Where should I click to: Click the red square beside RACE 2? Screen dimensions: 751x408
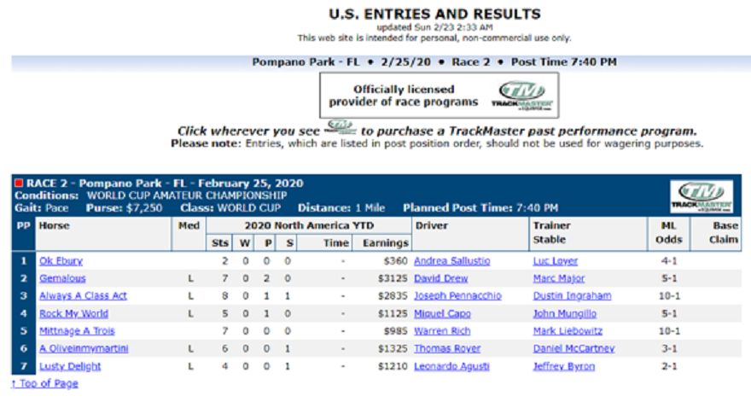click(x=19, y=183)
